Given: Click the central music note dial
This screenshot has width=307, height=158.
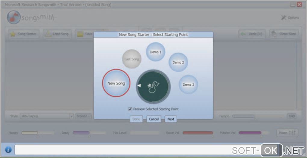Looking at the screenshot, I should click(x=153, y=86).
